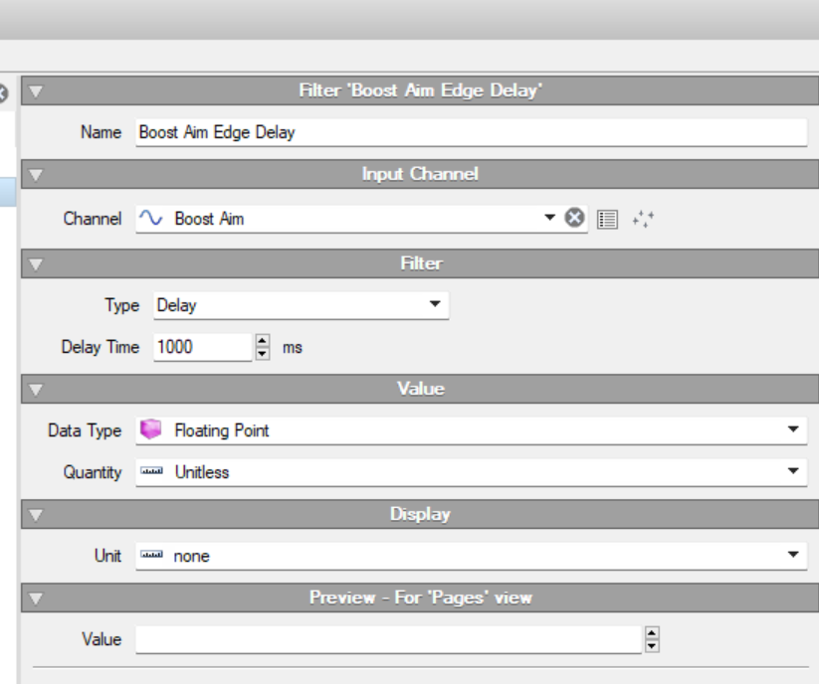
Task: Open the Data Type dropdown
Action: coord(793,430)
